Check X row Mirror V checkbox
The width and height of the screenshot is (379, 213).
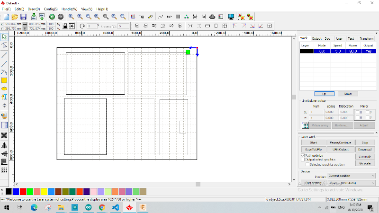tap(368, 112)
